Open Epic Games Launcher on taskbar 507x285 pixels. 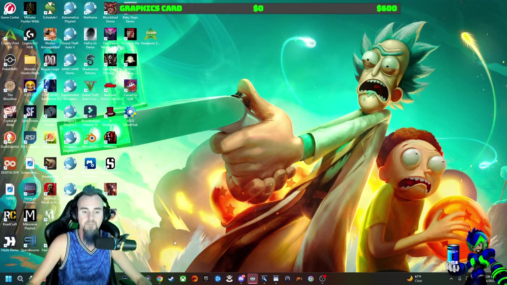[206, 279]
